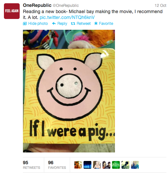
Task: Open the green Native avatar
Action: [116, 165]
